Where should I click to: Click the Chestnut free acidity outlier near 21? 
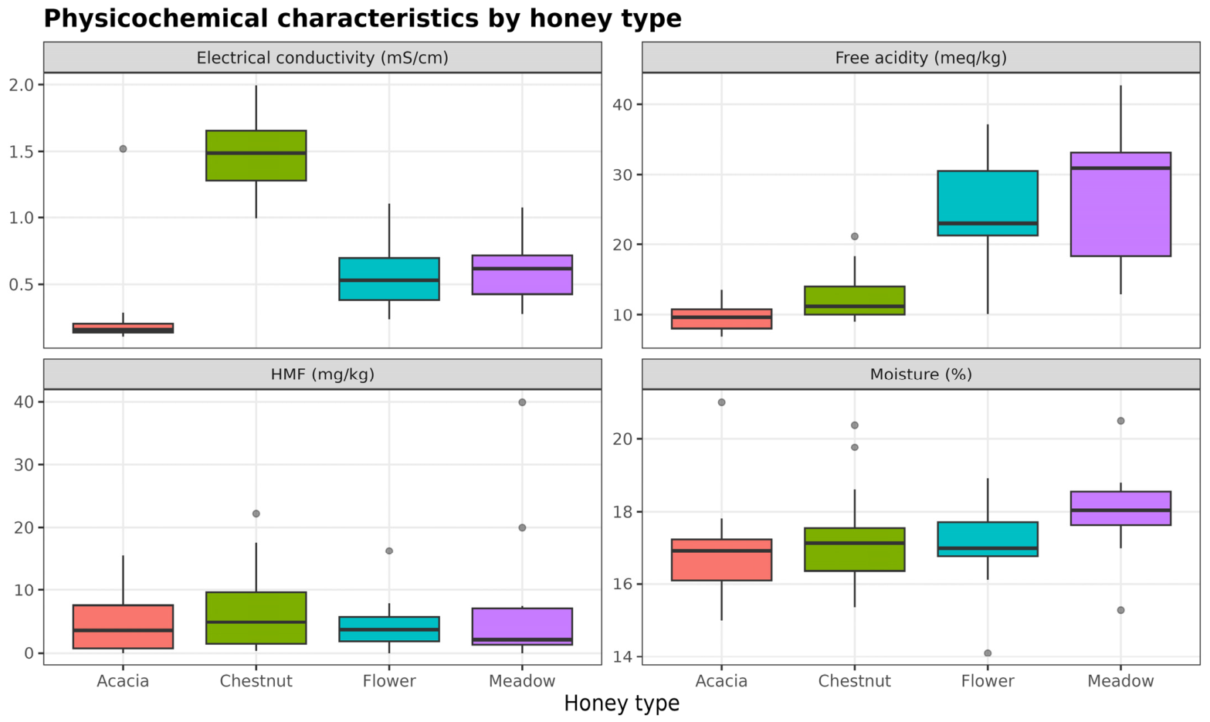[x=855, y=236]
